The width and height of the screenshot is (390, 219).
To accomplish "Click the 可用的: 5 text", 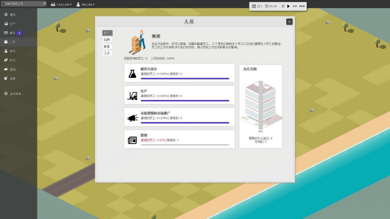I will (260, 142).
